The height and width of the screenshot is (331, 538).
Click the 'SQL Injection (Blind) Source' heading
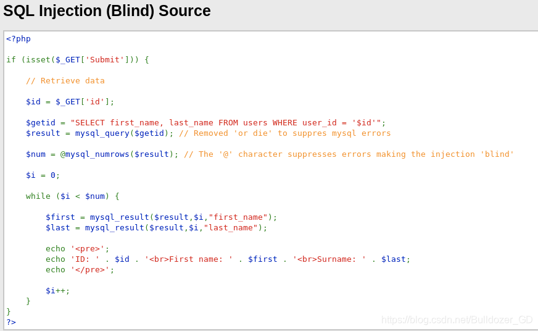pos(107,11)
